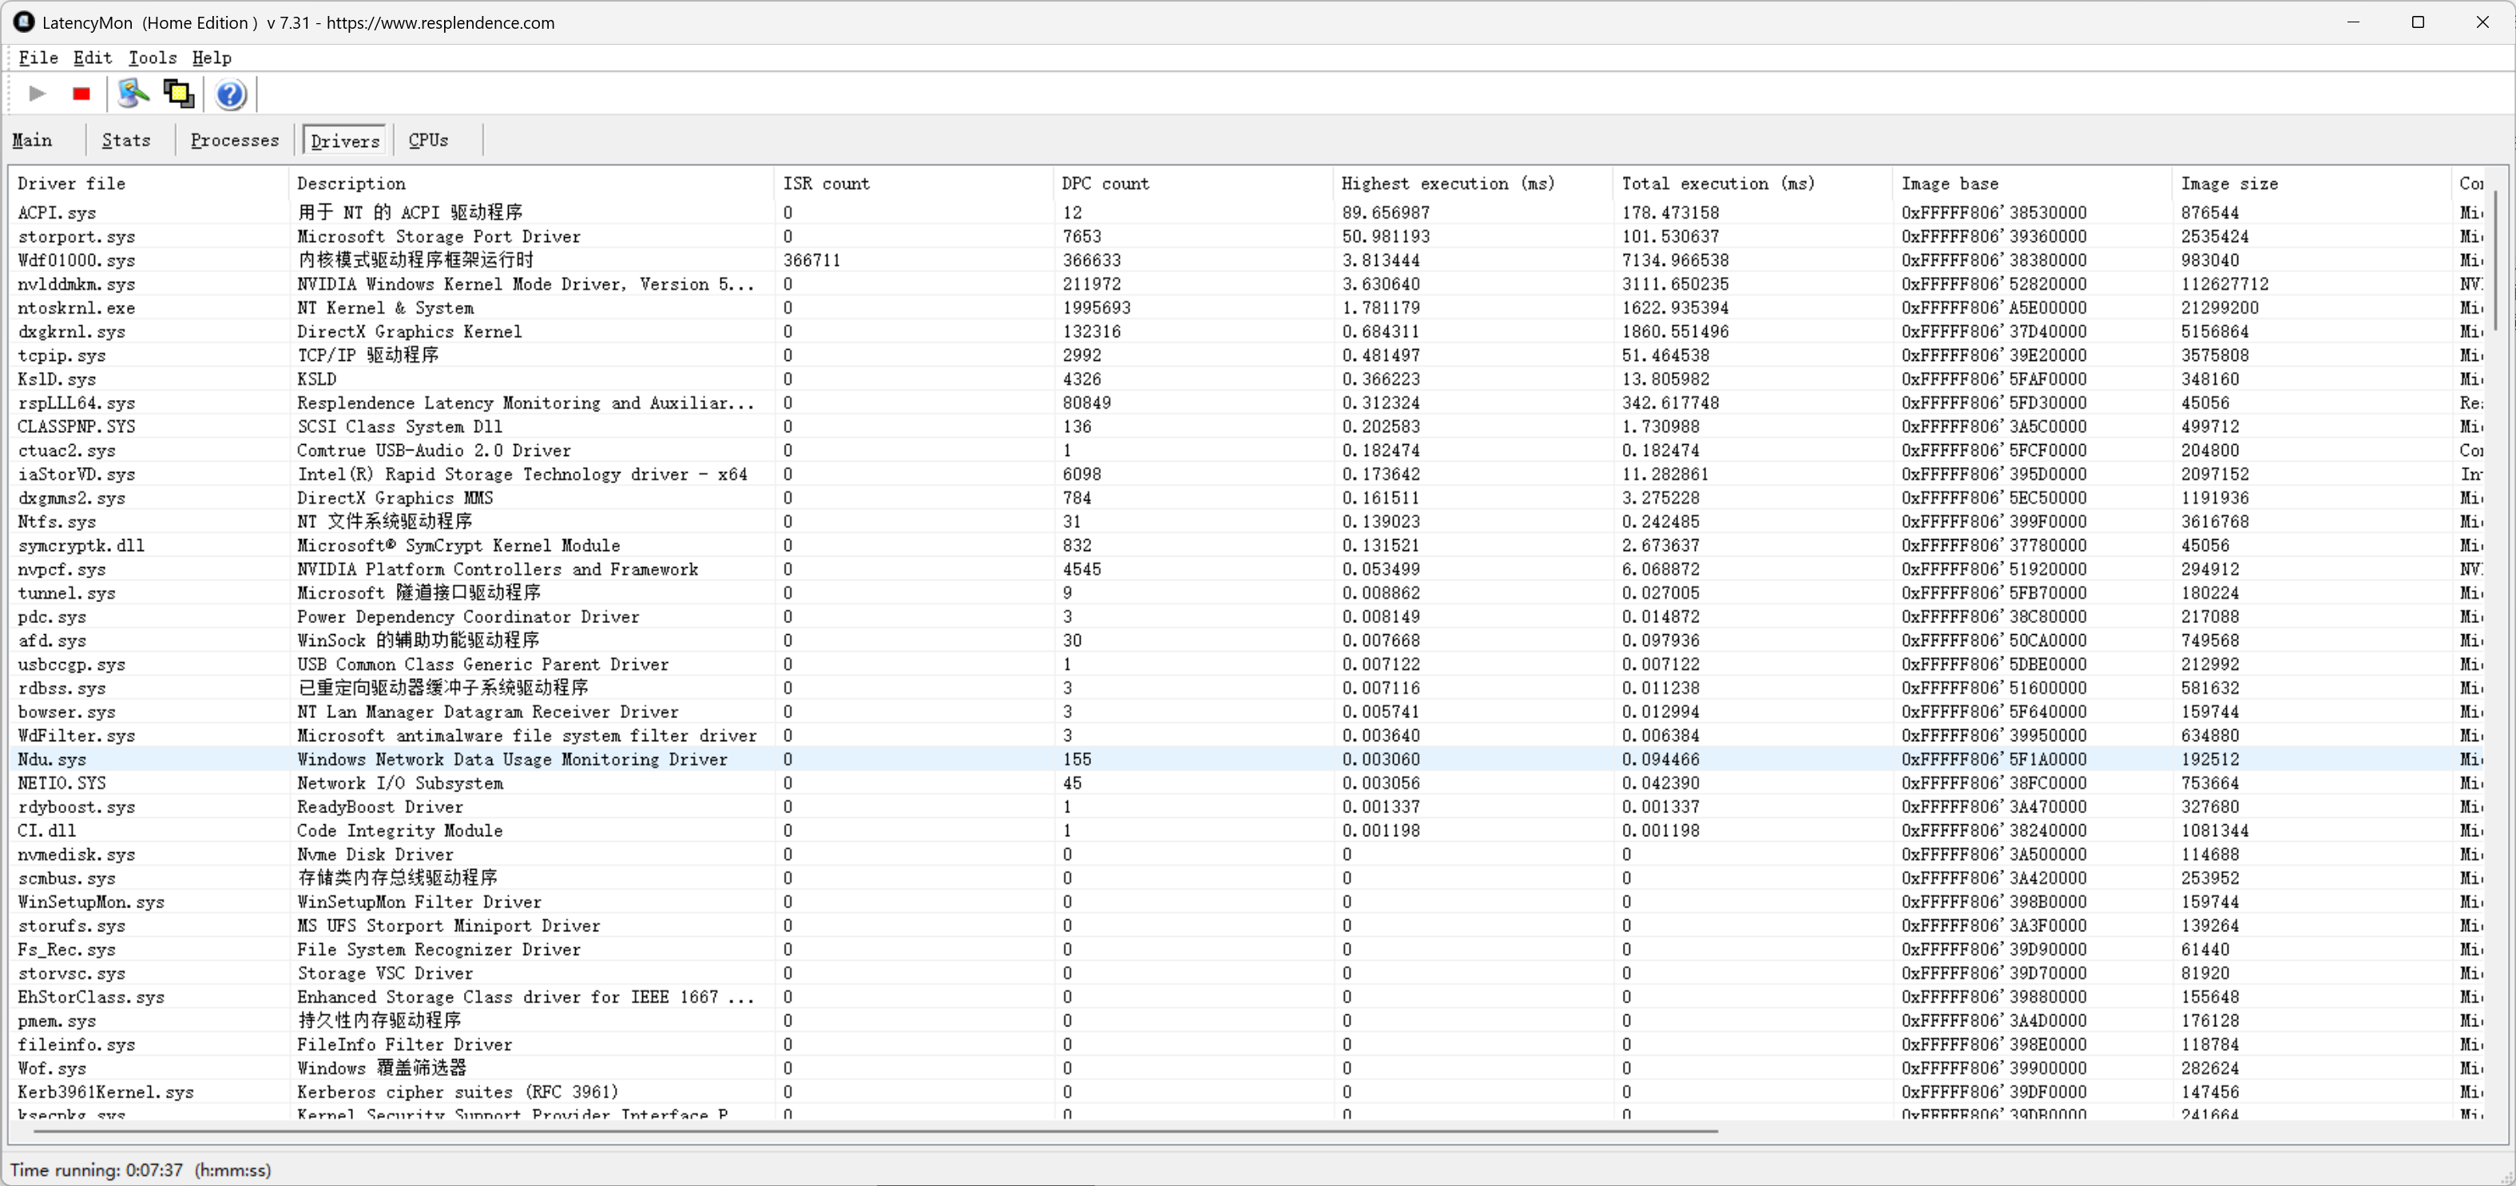2516x1186 pixels.
Task: Click the gray Start monitoring play icon
Action: (37, 93)
